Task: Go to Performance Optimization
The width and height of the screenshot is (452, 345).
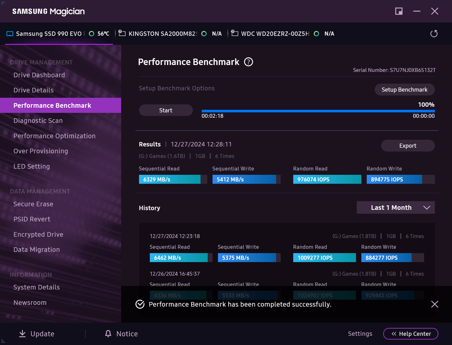Action: tap(55, 136)
